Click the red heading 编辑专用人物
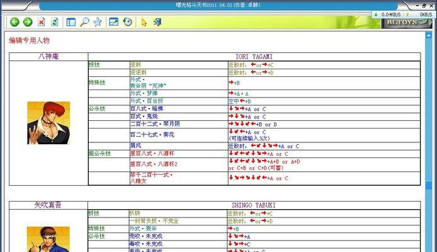The width and height of the screenshot is (437, 252). click(29, 41)
